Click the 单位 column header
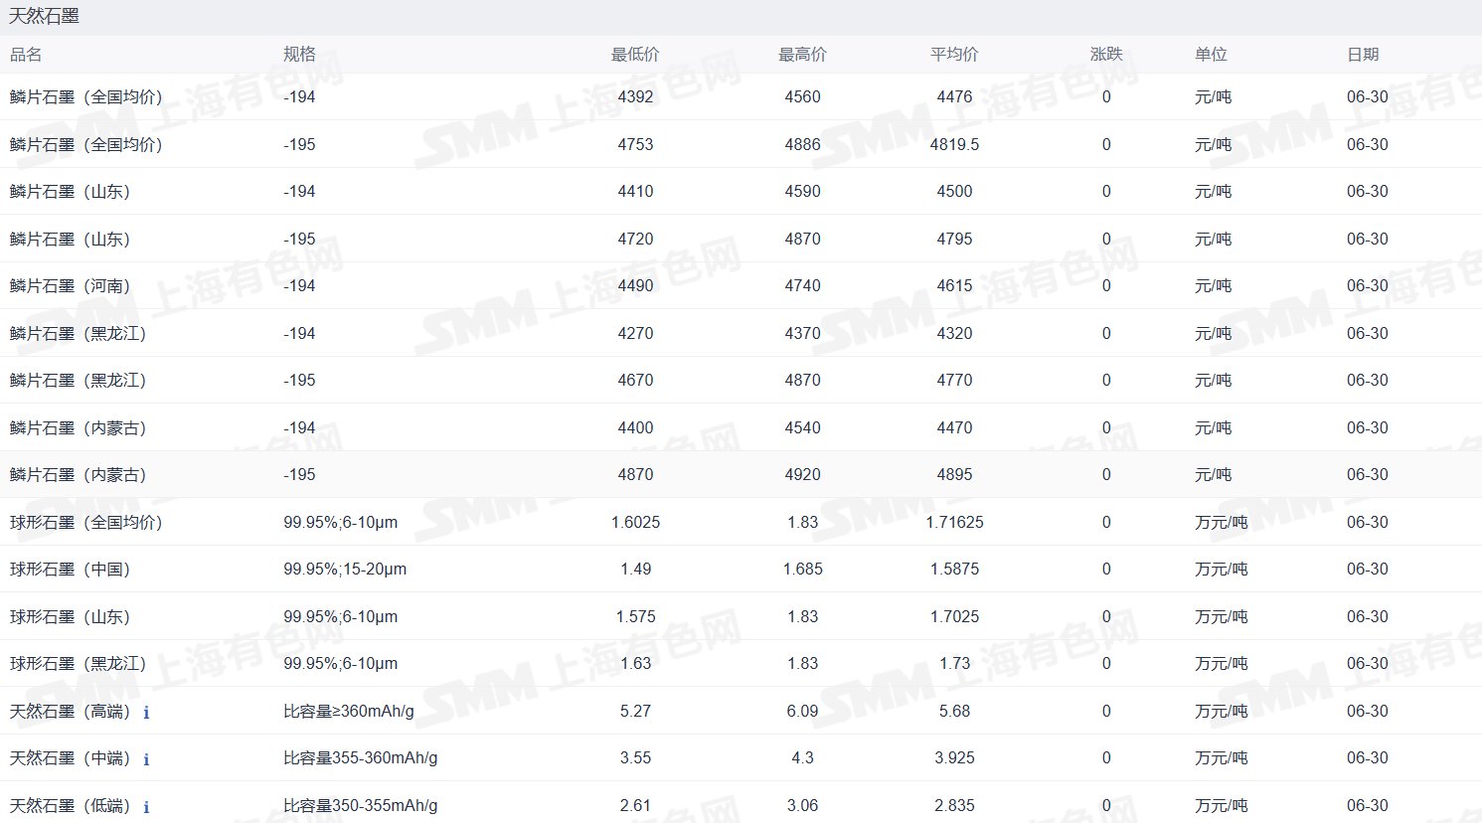1482x823 pixels. [x=1211, y=55]
